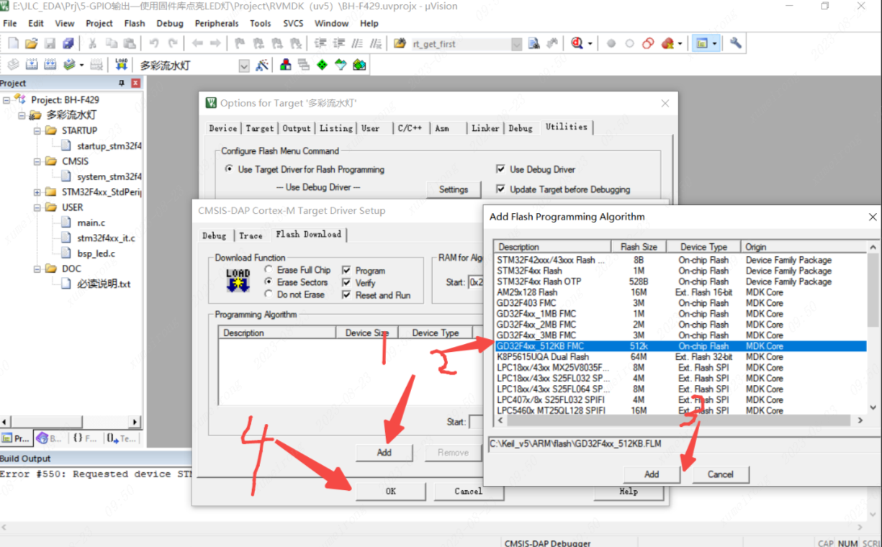This screenshot has height=547, width=882.
Task: Open the 多彩流水灯 target selection dropdown
Action: tap(243, 65)
